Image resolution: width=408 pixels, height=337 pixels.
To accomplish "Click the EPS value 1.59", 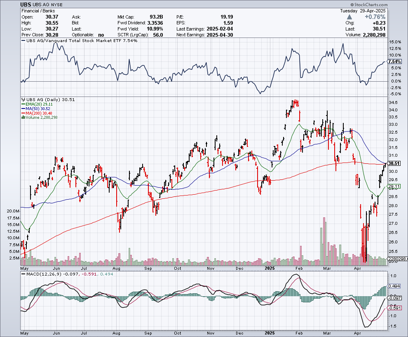I will (228, 23).
